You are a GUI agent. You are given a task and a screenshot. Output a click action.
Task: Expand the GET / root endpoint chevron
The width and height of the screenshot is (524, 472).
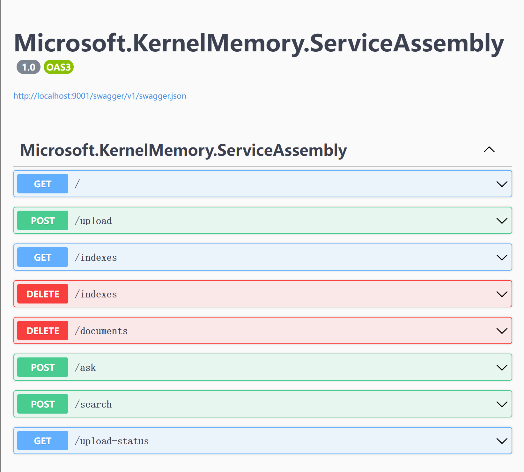502,184
